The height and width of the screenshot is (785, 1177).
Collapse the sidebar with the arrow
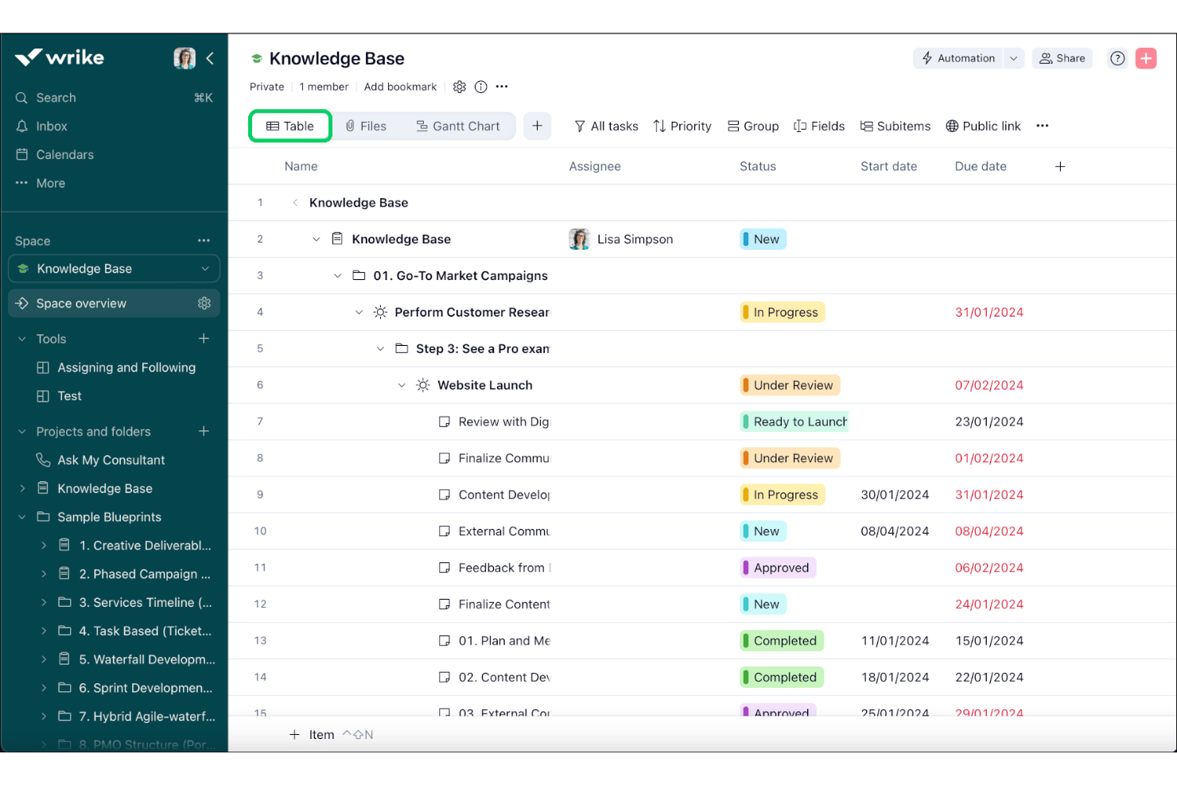point(210,58)
